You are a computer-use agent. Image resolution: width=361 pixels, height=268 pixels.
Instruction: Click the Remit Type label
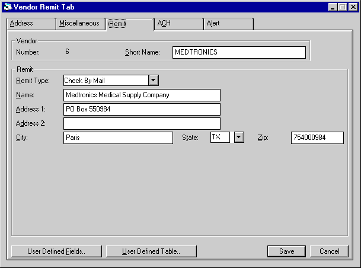click(x=33, y=81)
